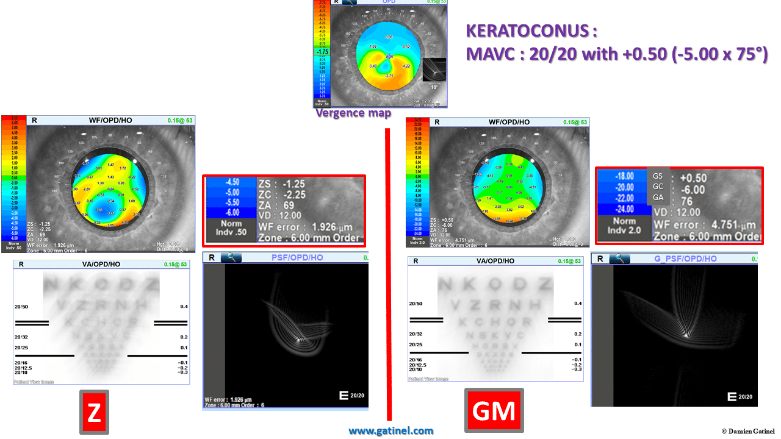Click the 'ZS : -1.25' value in enlarged Z box
This screenshot has height=439, width=781.
pyautogui.click(x=281, y=184)
